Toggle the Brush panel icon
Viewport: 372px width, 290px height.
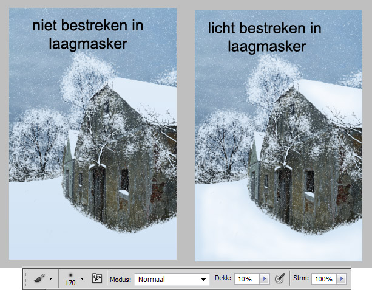[x=97, y=278]
